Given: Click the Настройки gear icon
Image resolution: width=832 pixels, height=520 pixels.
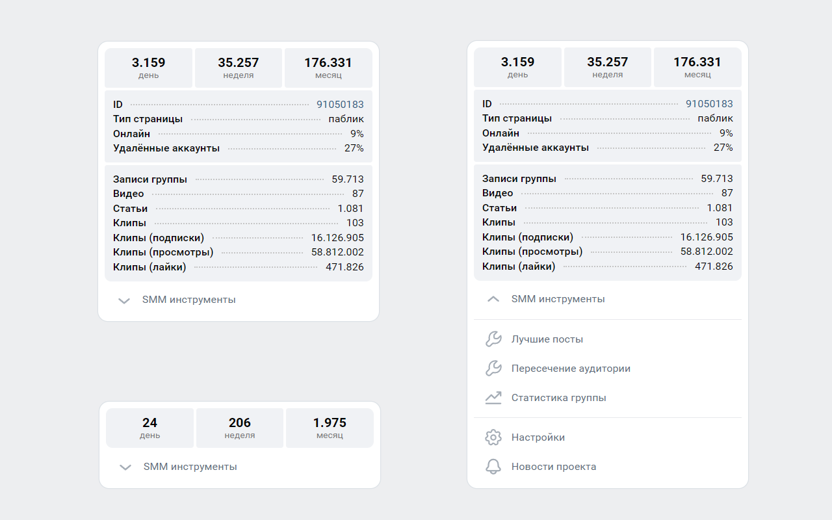Looking at the screenshot, I should click(x=493, y=437).
